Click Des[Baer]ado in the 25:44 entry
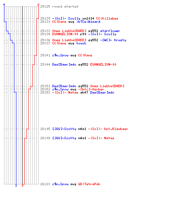Screen dimensions: 180x200 coord(64,64)
